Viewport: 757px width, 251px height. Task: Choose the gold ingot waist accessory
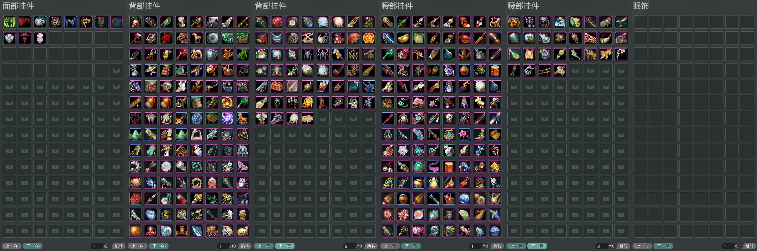pyautogui.click(x=403, y=38)
